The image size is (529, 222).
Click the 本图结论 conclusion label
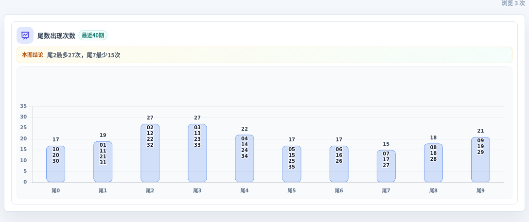click(33, 55)
